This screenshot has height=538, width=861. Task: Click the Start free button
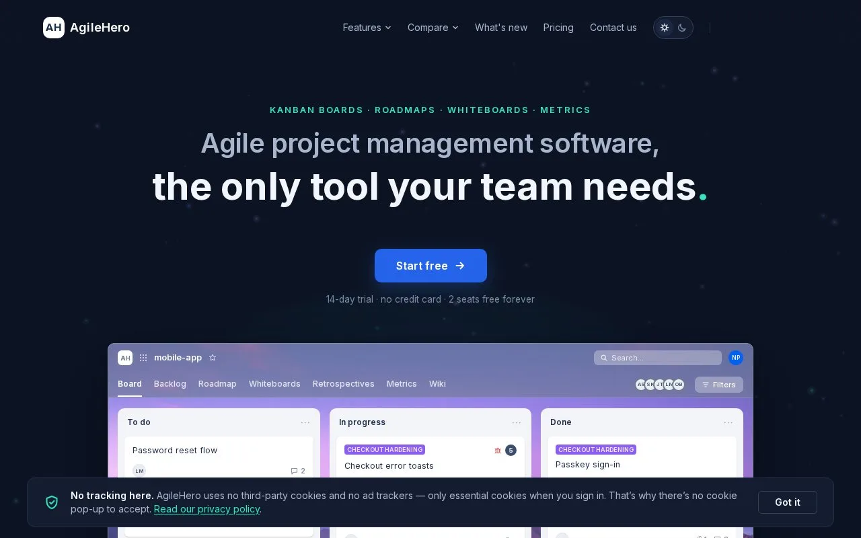[x=430, y=266]
